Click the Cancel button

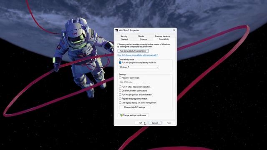pos(155,123)
